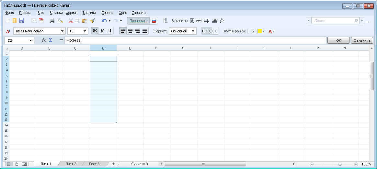Screen dimensions: 377x169
Task: Click the Sum sigma icon
Action: point(51,40)
